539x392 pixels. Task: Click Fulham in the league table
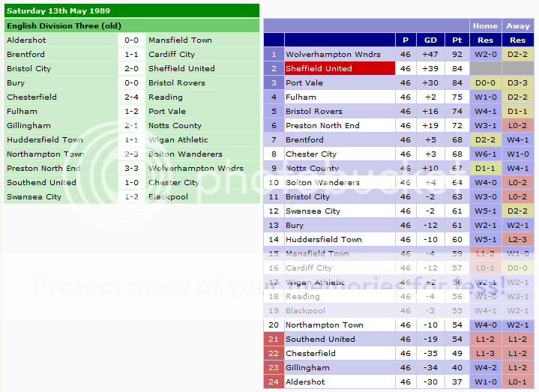[x=301, y=97]
